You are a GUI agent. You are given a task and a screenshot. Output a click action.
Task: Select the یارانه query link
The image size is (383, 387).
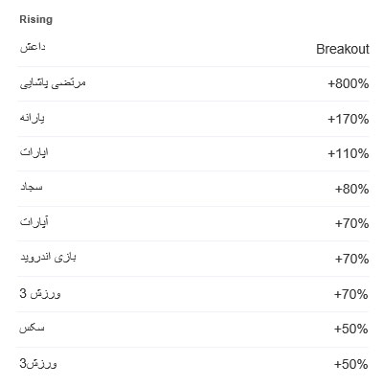pyautogui.click(x=33, y=118)
